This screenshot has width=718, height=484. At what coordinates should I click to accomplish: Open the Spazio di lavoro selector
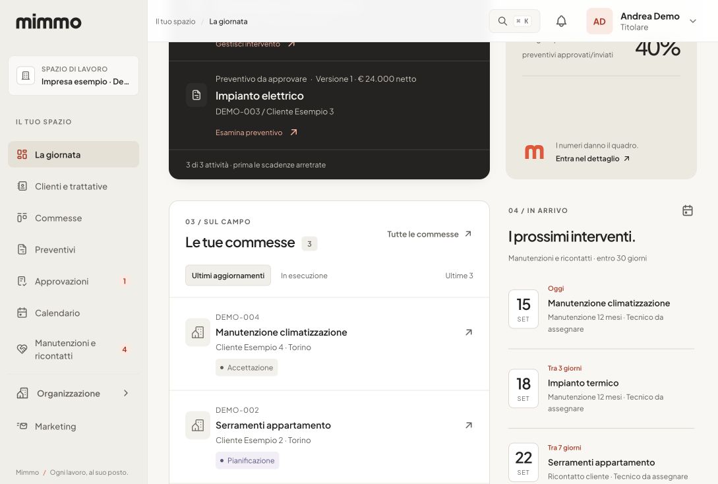click(x=73, y=76)
